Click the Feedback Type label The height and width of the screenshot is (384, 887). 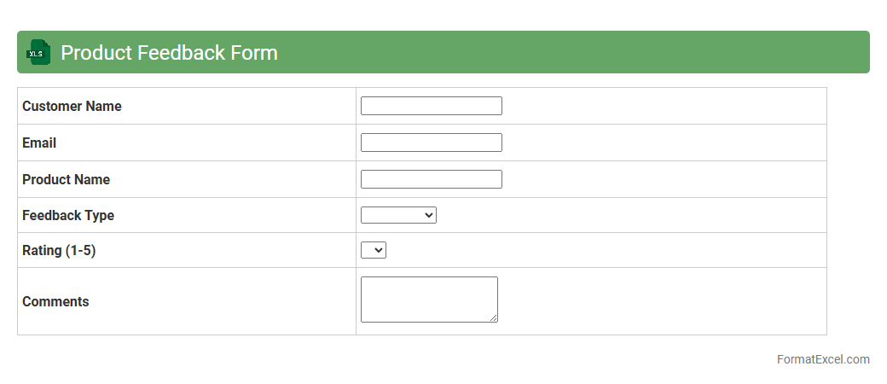pos(68,215)
